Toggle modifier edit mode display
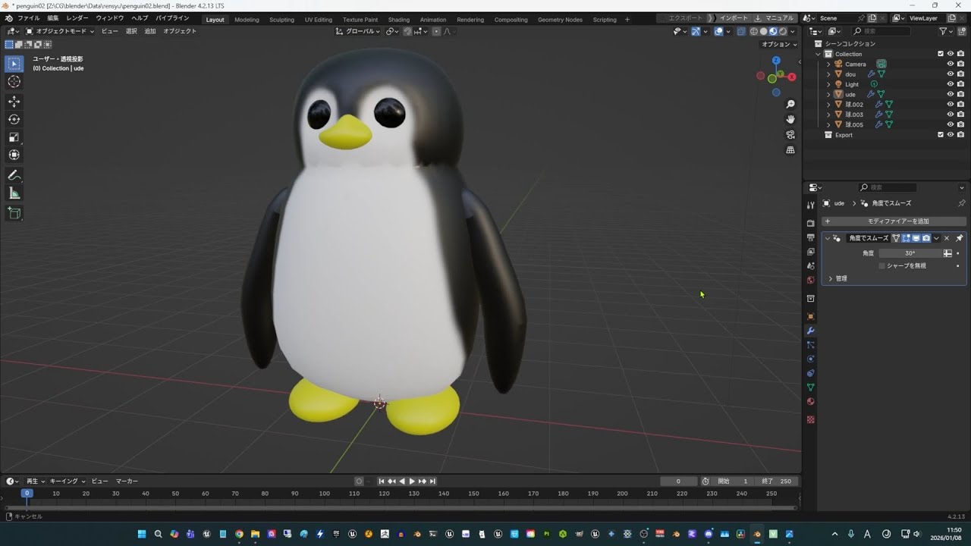This screenshot has height=546, width=971. coord(906,238)
